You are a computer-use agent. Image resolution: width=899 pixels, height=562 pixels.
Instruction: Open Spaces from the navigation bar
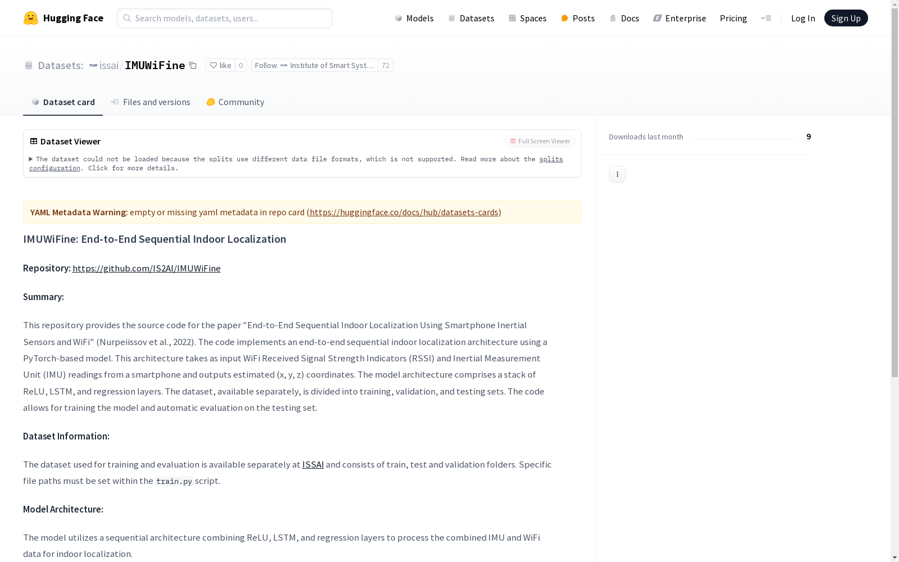528,18
